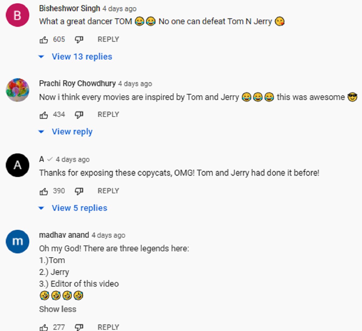Reply to madhav anand's comment

coord(108,327)
